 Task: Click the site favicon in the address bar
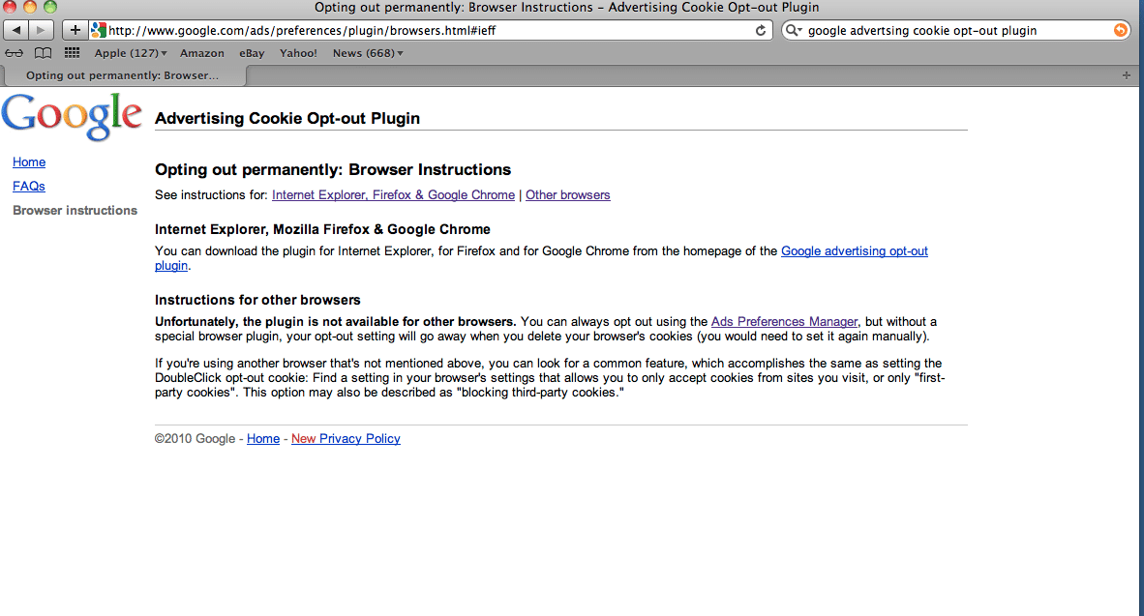(99, 30)
